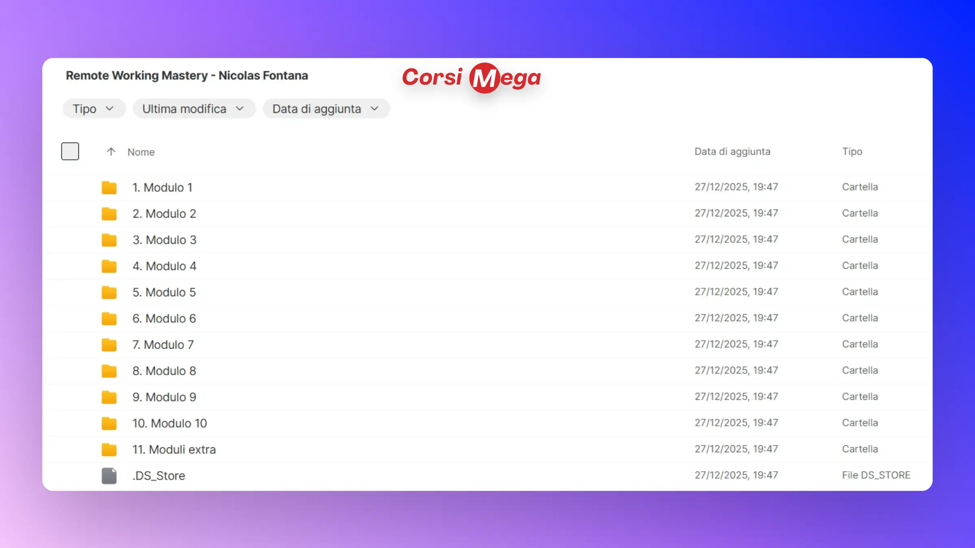975x548 pixels.
Task: Click the Remote Working Mastery title
Action: pos(187,76)
